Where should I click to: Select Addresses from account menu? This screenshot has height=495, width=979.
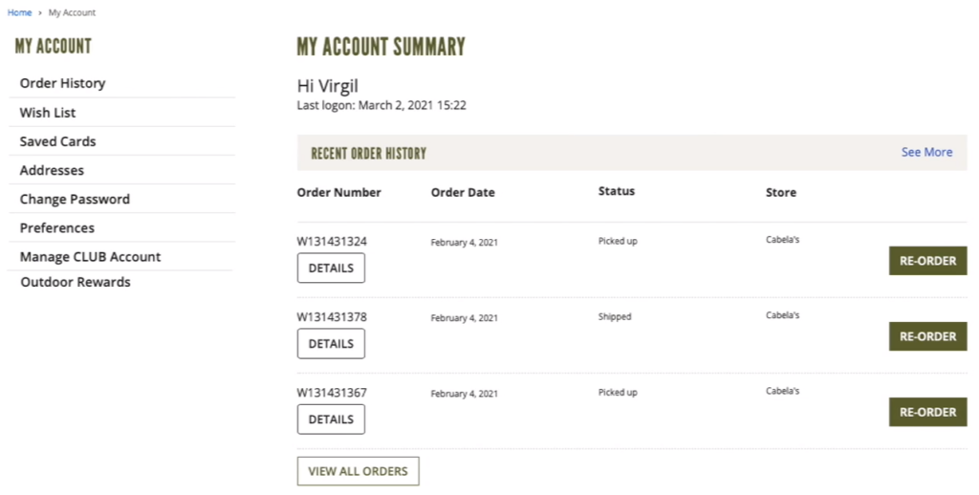click(52, 170)
